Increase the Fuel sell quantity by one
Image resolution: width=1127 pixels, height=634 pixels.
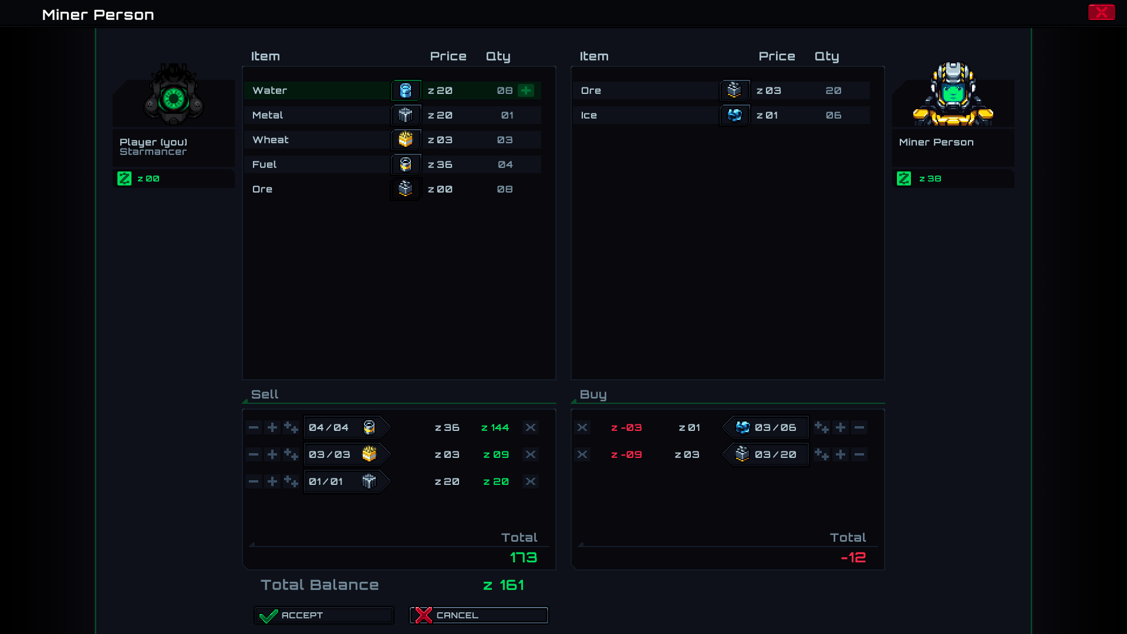(x=272, y=427)
